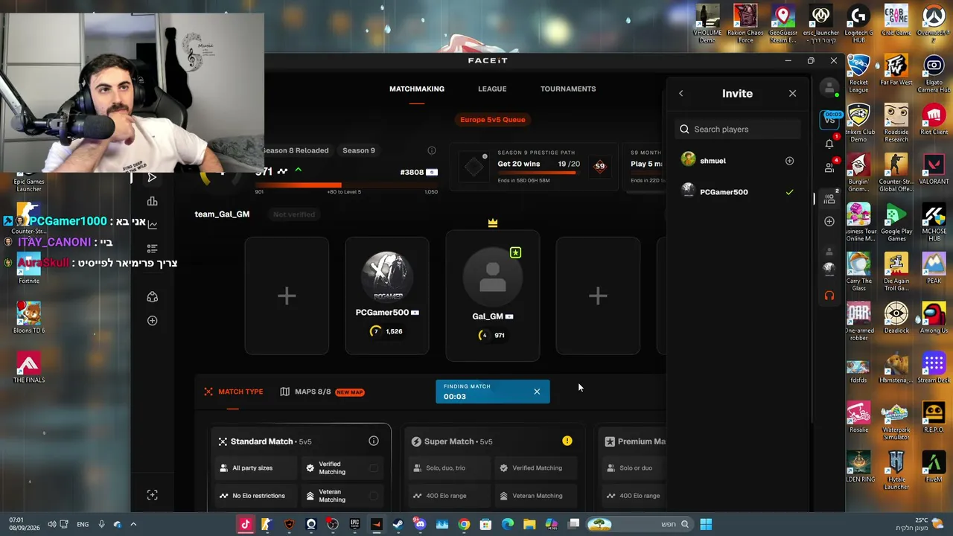Image resolution: width=953 pixels, height=536 pixels.
Task: Open the party icon in right sidebar
Action: [x=829, y=199]
